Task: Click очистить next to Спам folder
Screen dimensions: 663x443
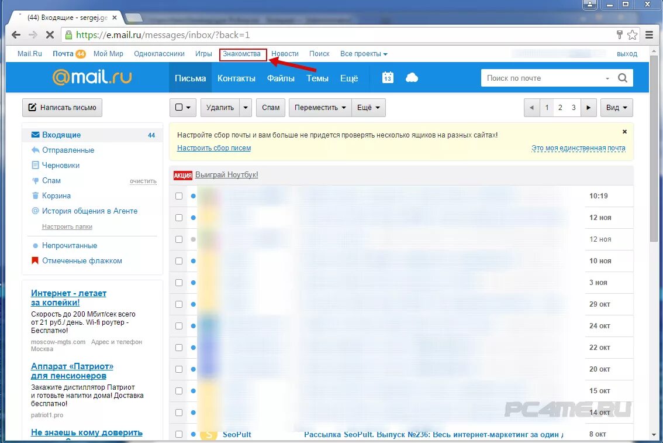Action: (x=143, y=181)
